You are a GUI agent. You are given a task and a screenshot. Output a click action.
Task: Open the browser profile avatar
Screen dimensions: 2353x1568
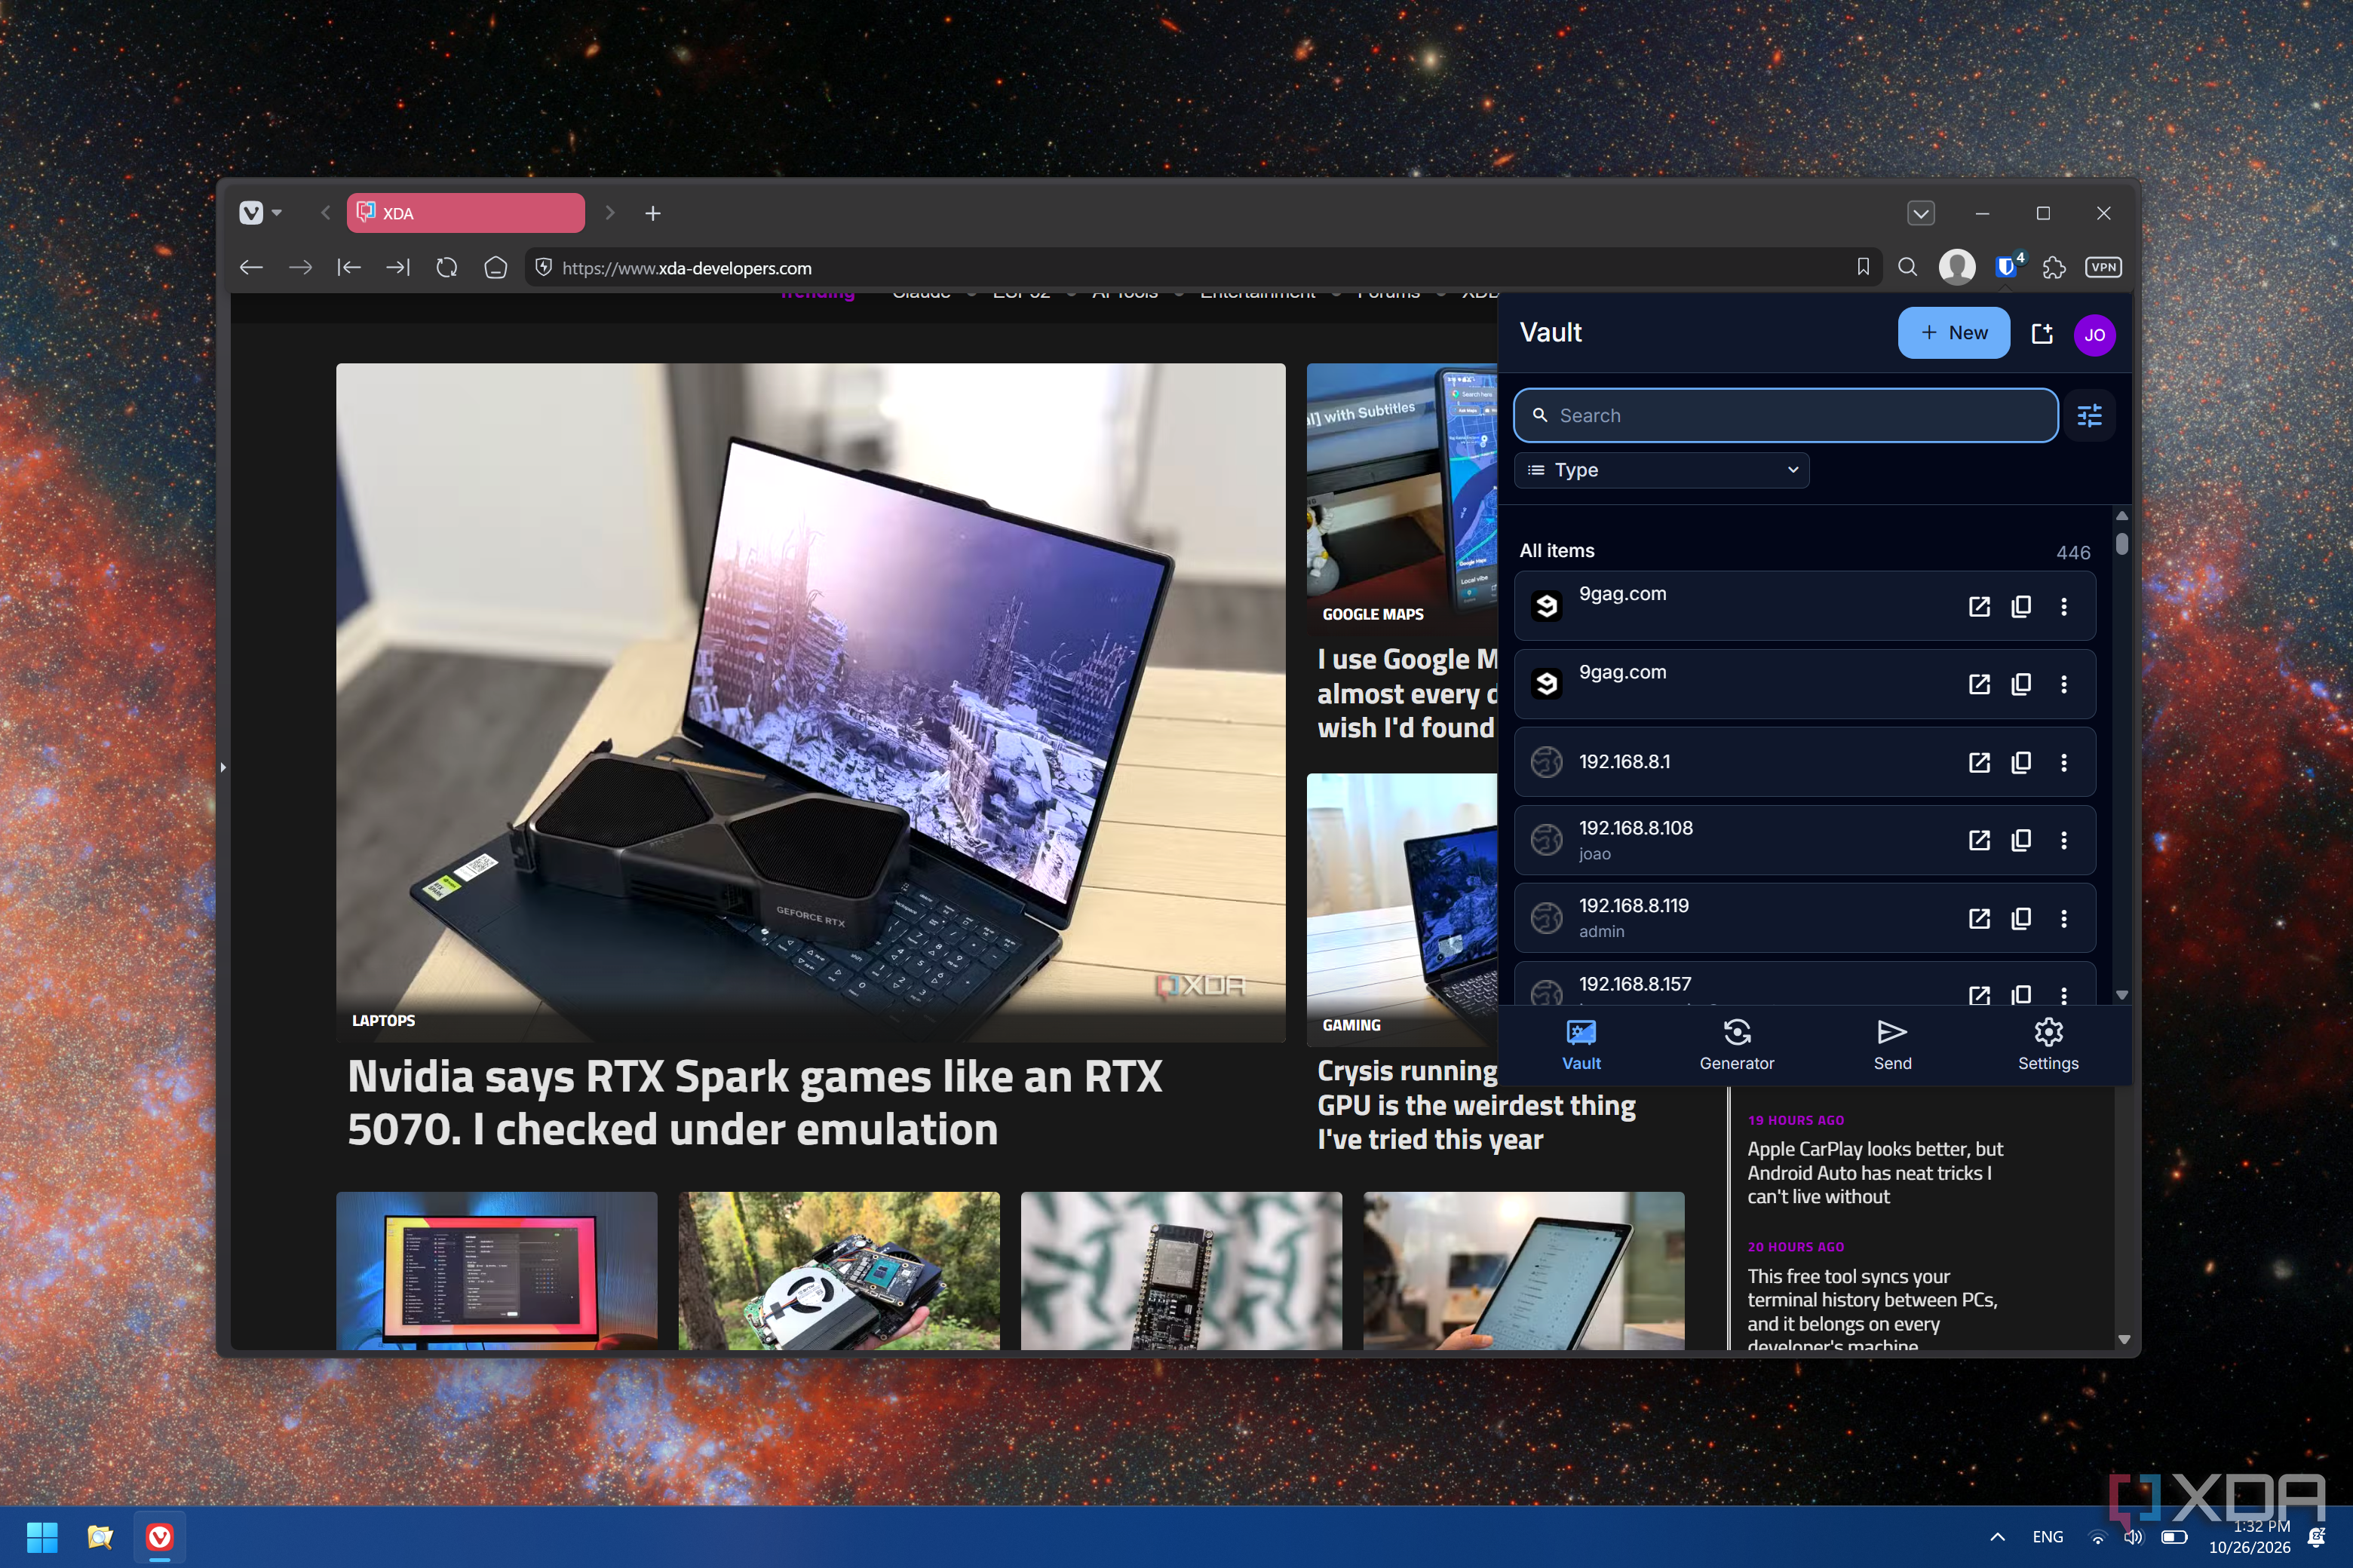click(1957, 267)
